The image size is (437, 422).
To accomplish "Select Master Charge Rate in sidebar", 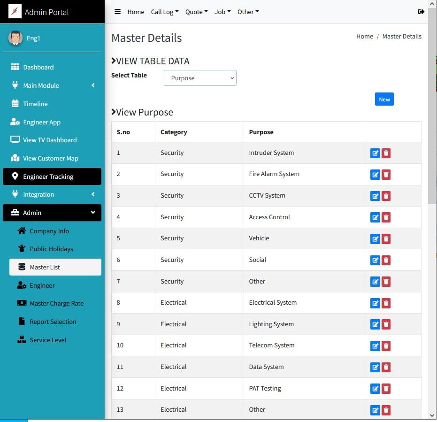I will 56,303.
